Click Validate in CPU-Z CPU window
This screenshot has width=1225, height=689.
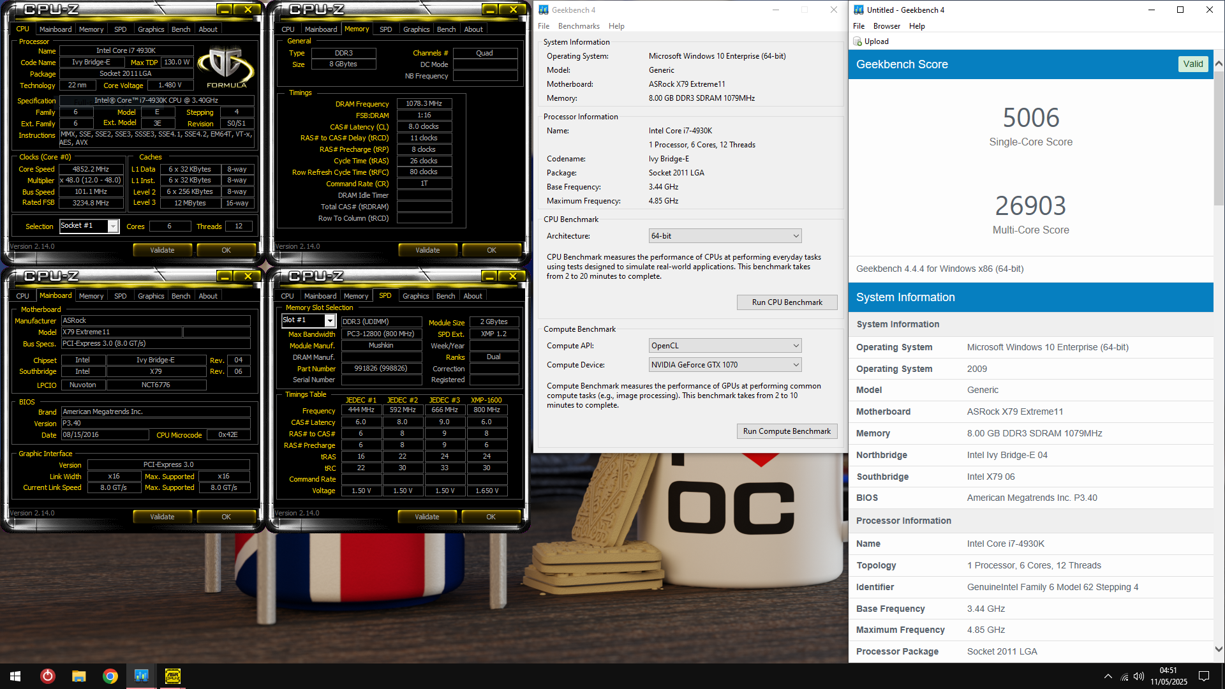[x=162, y=250]
